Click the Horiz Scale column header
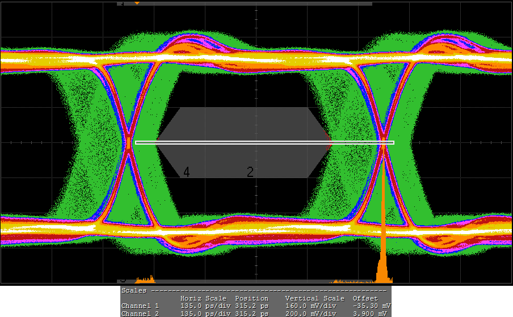Viewport: 513px width, 317px height. [x=203, y=298]
